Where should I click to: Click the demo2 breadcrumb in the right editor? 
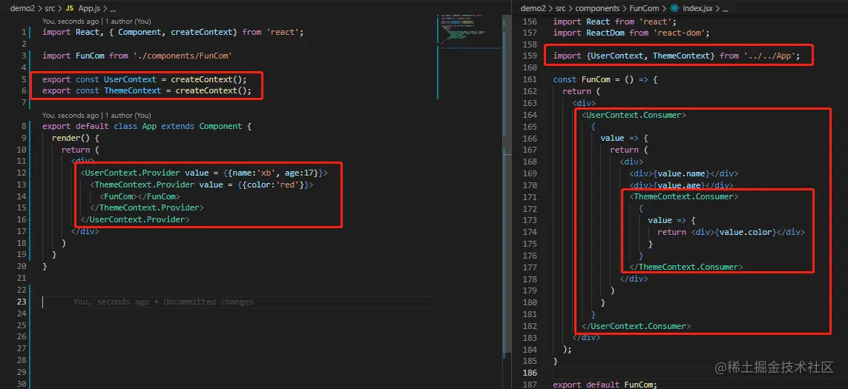pyautogui.click(x=533, y=8)
